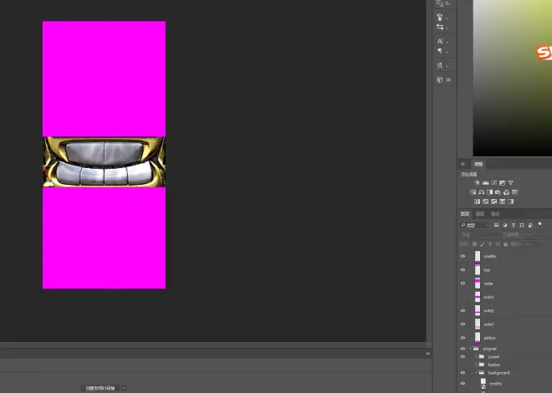Lock all layer attributes (padlock icon)
The image size is (552, 393).
tap(505, 244)
